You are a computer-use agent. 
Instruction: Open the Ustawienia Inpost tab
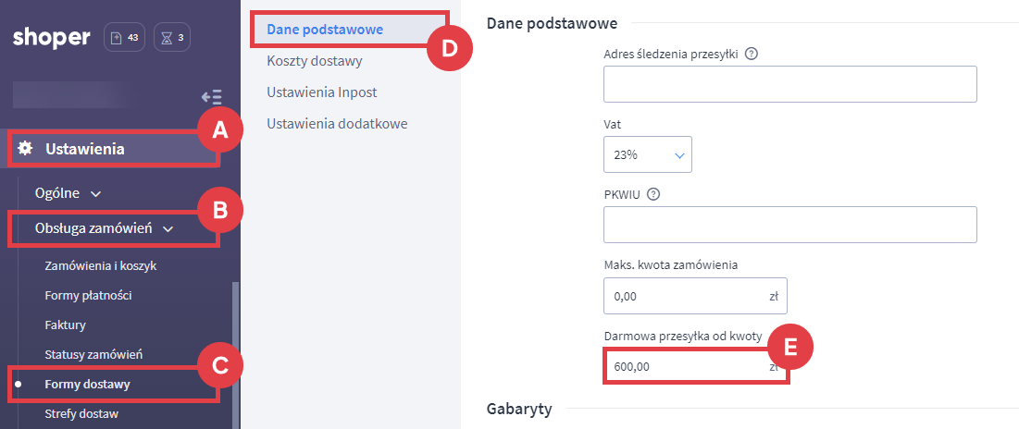[x=321, y=92]
